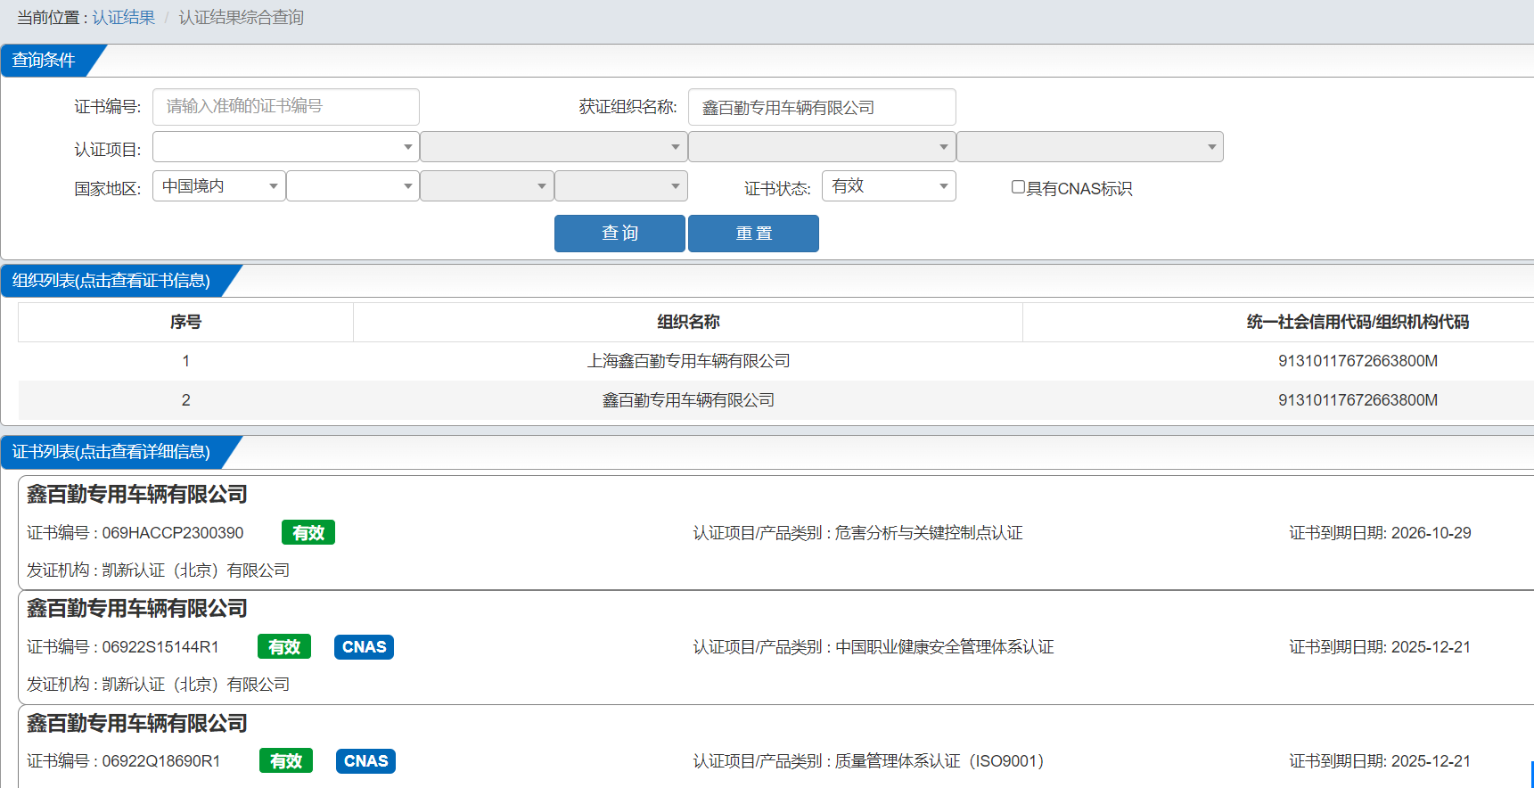Click 危害分析与关键控制点认证 certification item
The image size is (1534, 788).
coord(929,533)
